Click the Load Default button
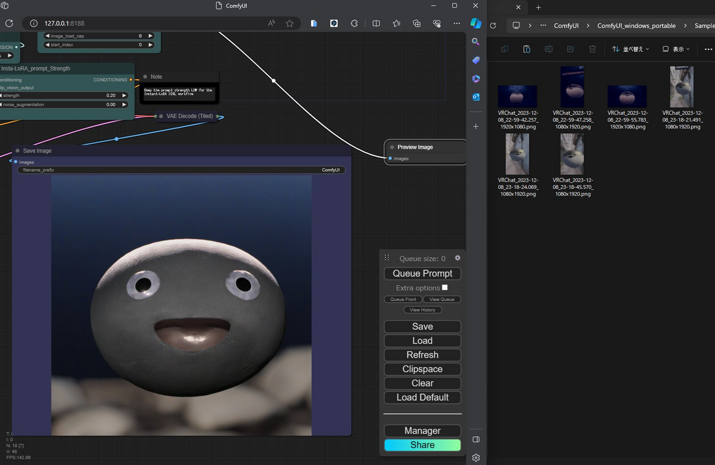Viewport: 715px width, 465px height. (422, 398)
